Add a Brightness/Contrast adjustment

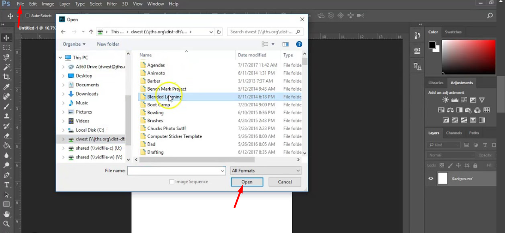click(x=445, y=100)
